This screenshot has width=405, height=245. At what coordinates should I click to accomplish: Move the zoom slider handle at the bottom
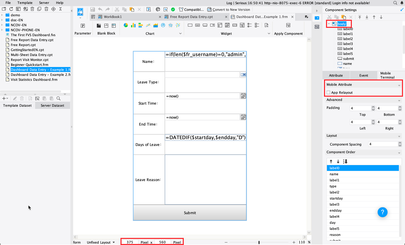point(259,242)
